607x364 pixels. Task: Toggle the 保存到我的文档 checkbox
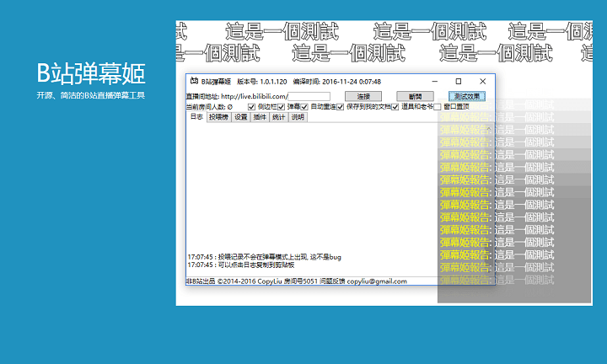(x=341, y=107)
